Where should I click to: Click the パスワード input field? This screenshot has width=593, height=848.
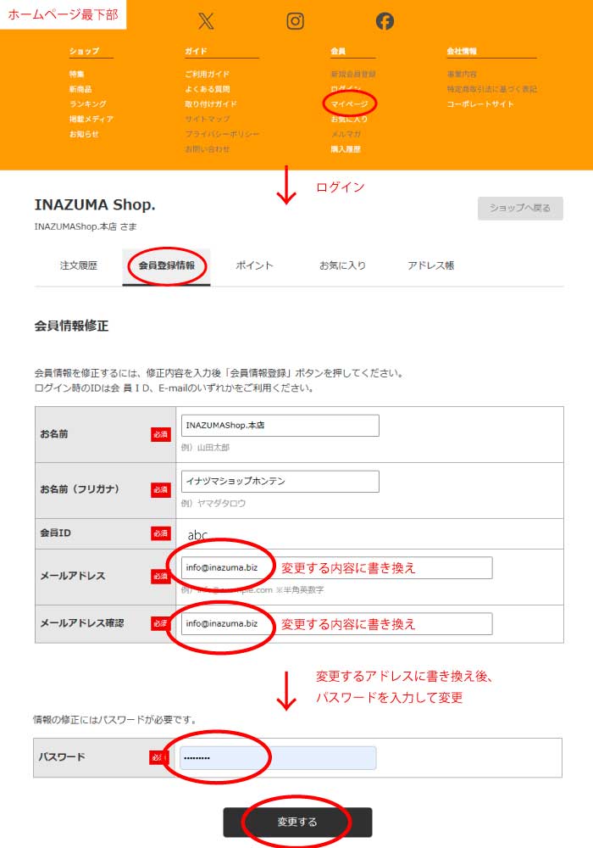[278, 758]
